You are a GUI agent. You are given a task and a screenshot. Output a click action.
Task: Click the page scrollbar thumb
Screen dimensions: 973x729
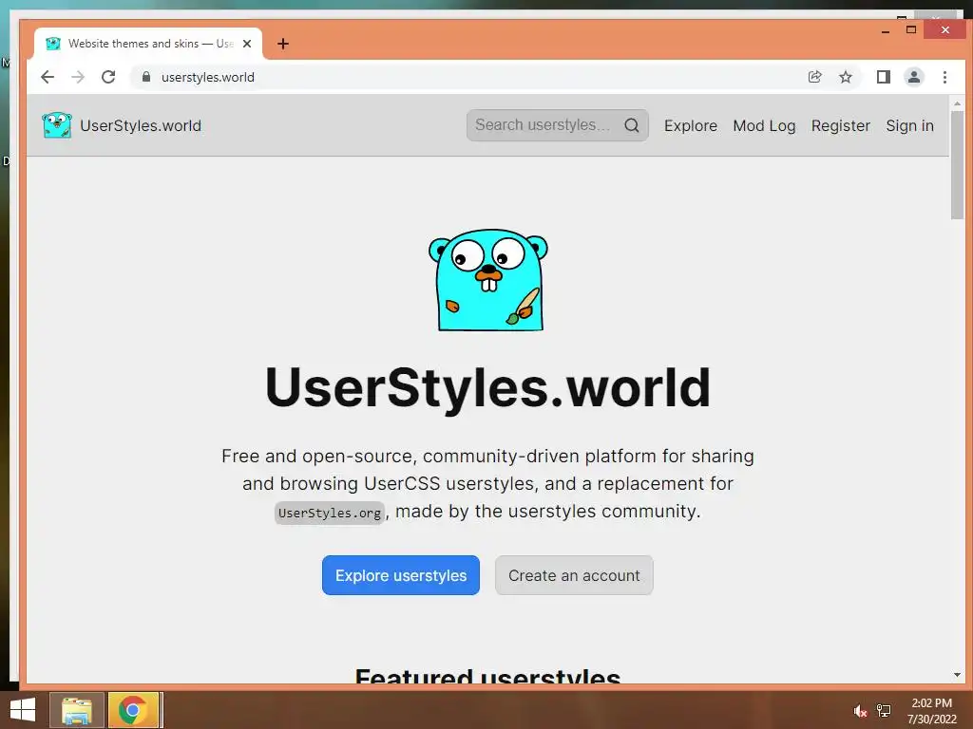point(957,164)
